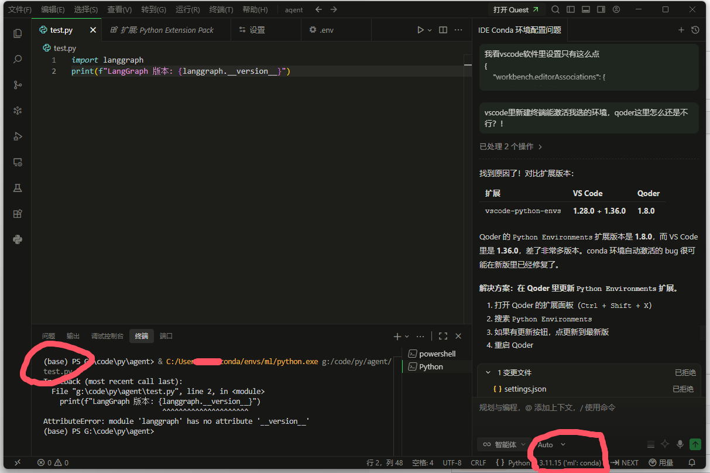Open the 编辑(E) menu
This screenshot has width=710, height=473.
(53, 9)
